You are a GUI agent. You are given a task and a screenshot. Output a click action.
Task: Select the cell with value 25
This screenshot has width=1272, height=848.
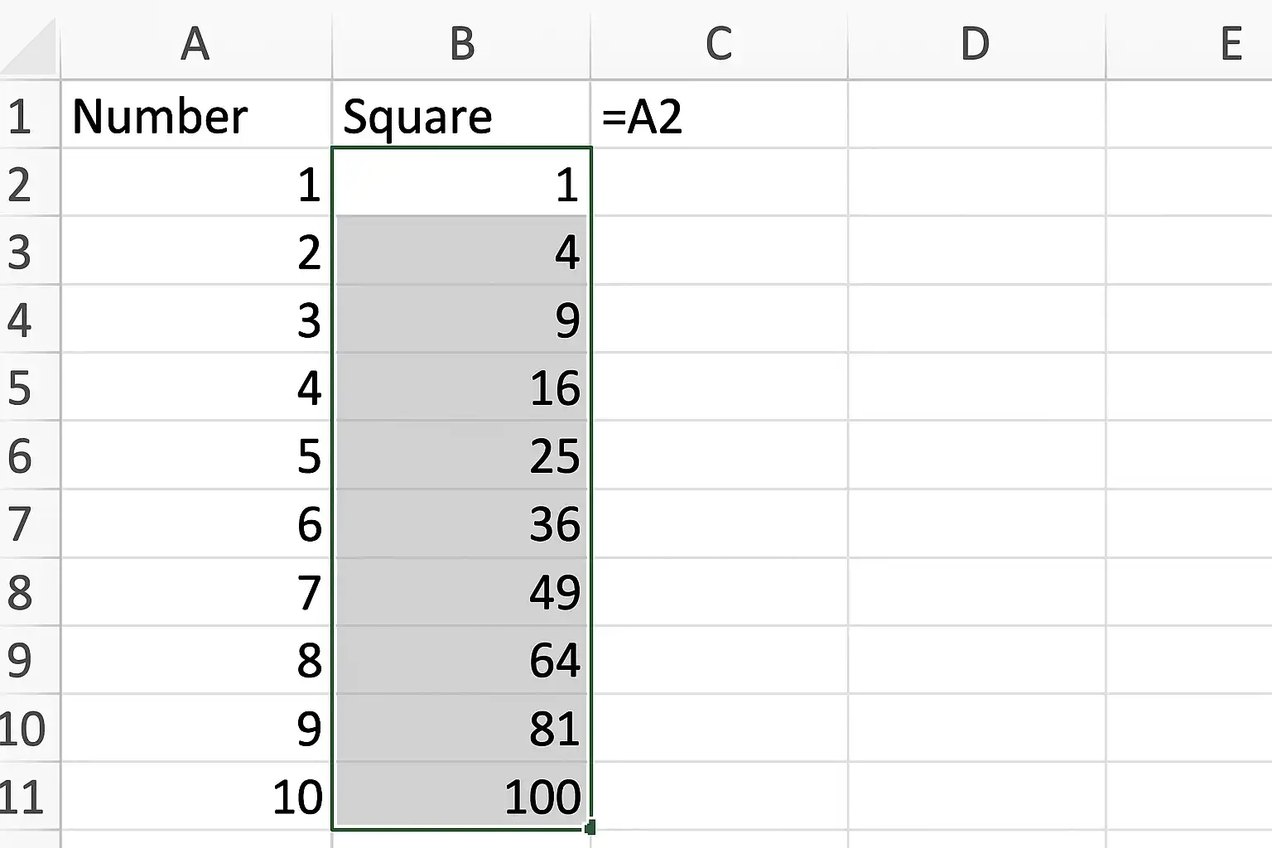461,455
